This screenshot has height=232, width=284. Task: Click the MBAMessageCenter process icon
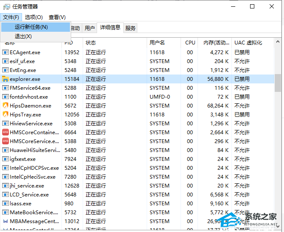[x=6, y=221]
